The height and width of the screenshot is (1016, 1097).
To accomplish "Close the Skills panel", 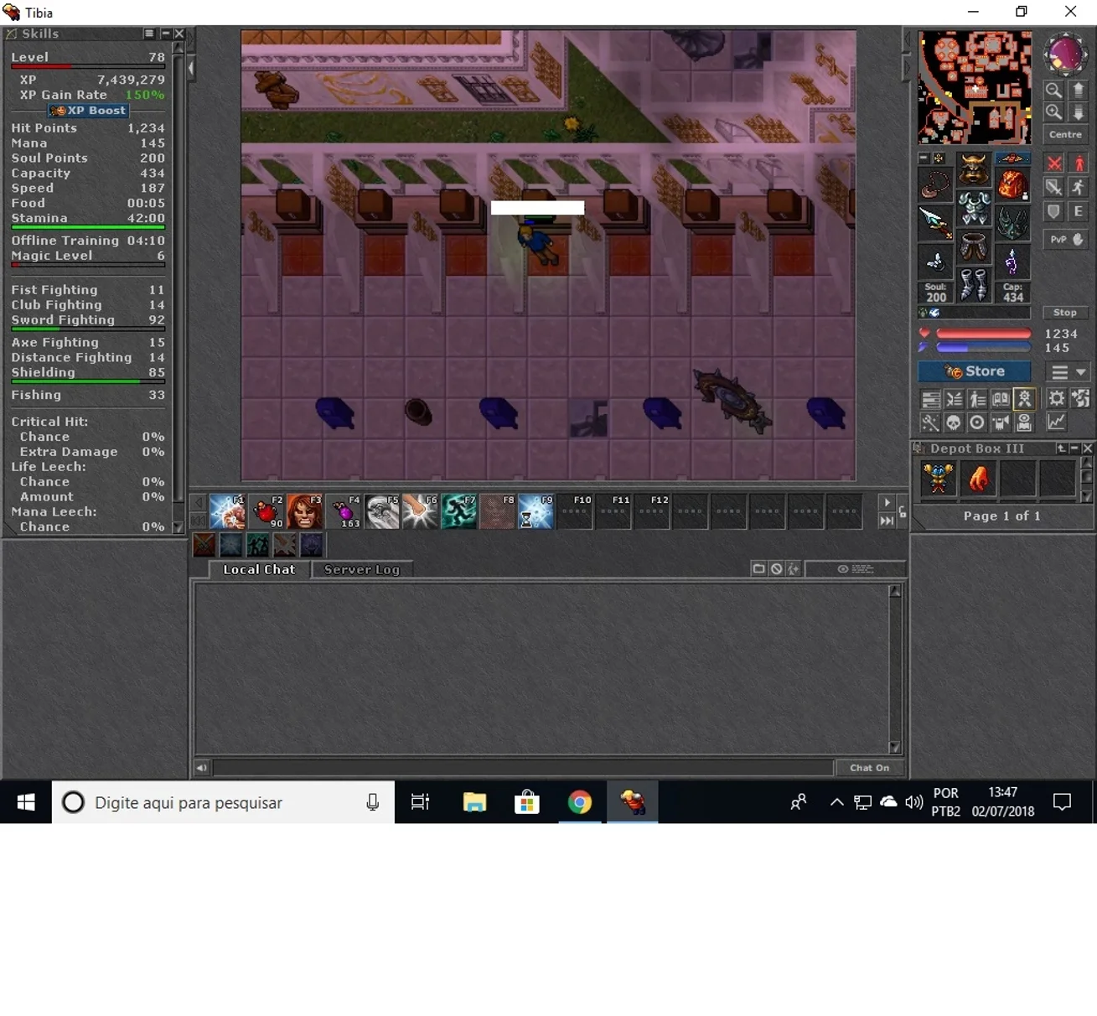I will (x=179, y=34).
